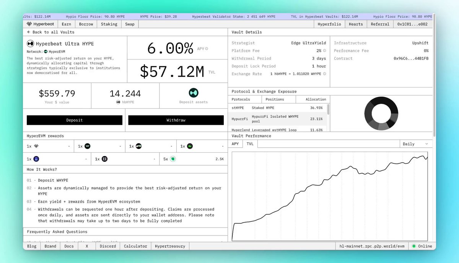
Task: Click the black W reward token icon
Action: pyautogui.click(x=87, y=146)
